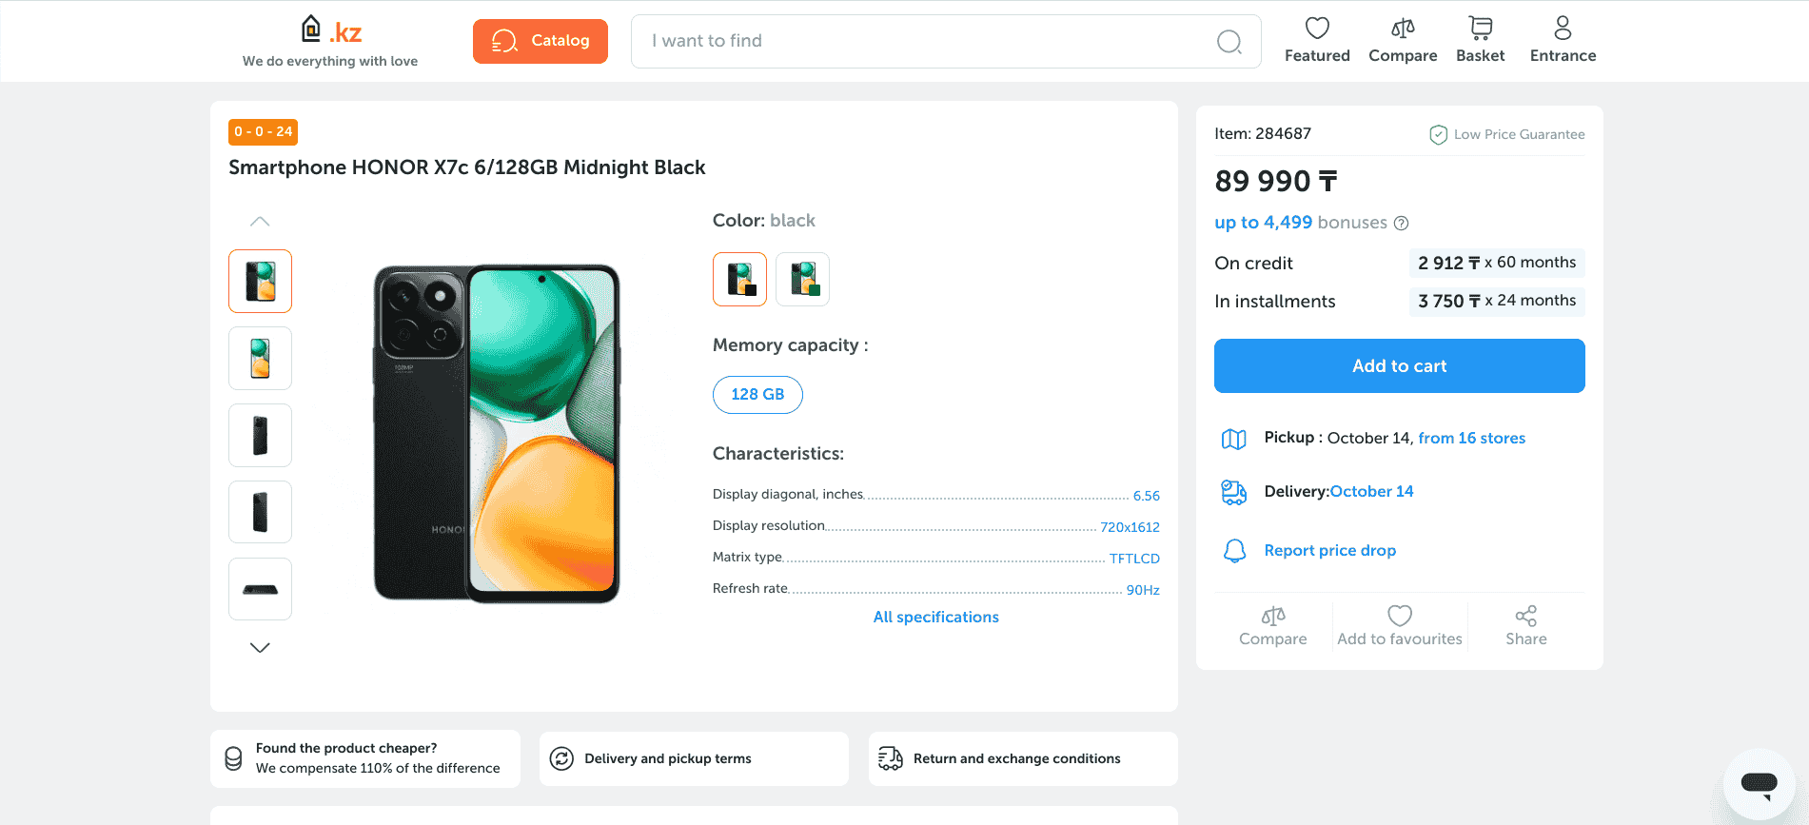Open the Featured heart icon in header
The image size is (1809, 825).
[1317, 29]
